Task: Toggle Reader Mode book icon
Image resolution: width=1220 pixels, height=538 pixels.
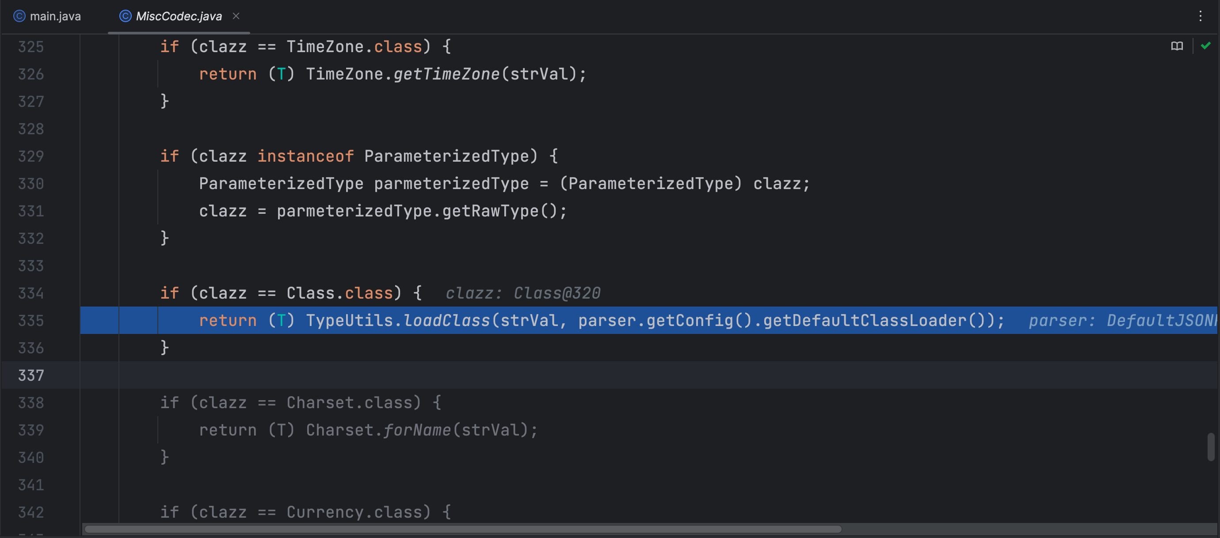Action: (1177, 46)
